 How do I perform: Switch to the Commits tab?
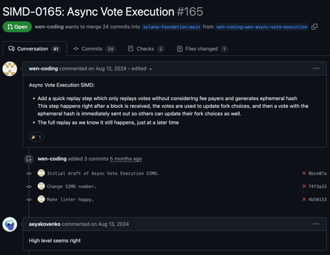pos(94,49)
